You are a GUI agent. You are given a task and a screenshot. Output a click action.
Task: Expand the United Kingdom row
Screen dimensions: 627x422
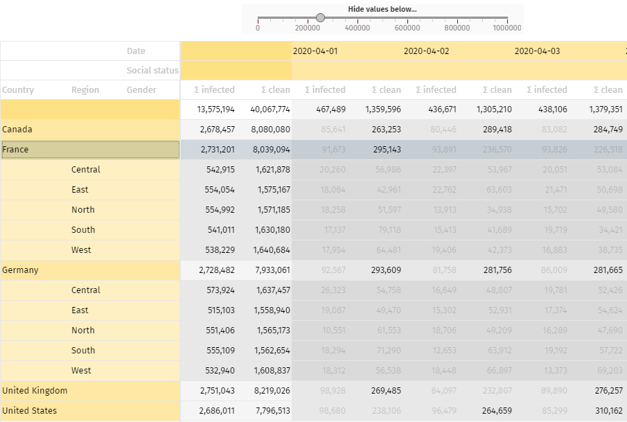35,391
